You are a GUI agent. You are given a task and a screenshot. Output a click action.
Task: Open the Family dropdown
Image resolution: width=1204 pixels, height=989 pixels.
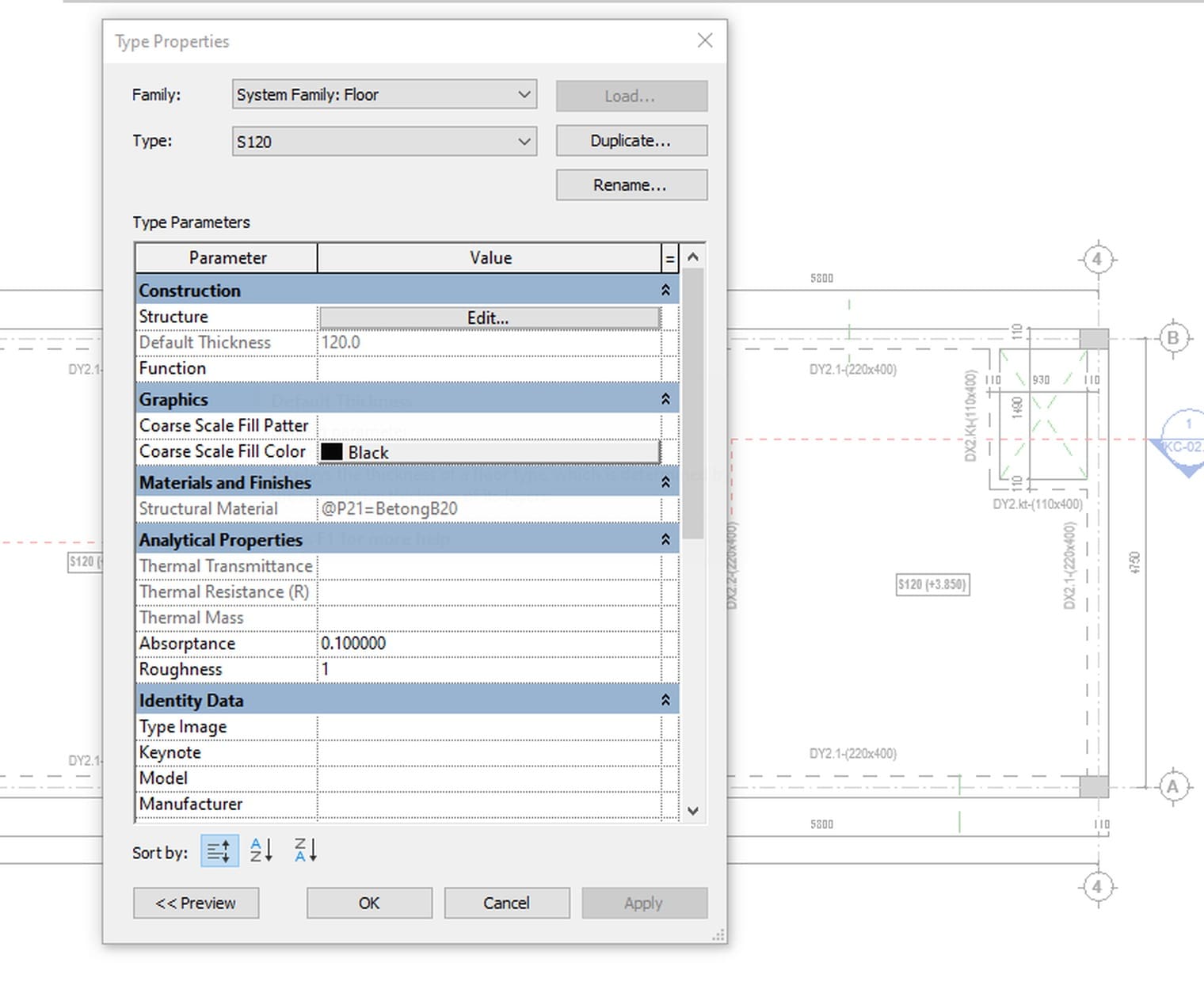(x=384, y=94)
